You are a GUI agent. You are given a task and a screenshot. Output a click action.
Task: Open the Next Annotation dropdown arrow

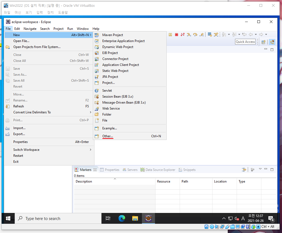(x=229, y=34)
